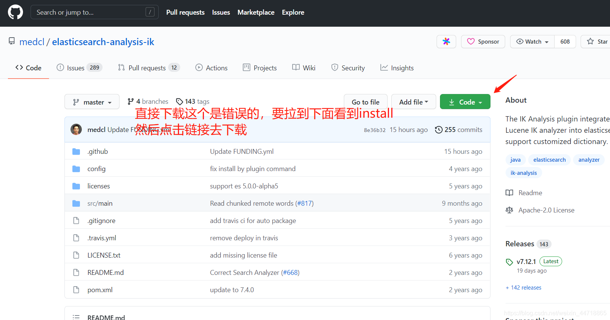Open the v7.12.1 Latest release
The width and height of the screenshot is (610, 320).
534,261
